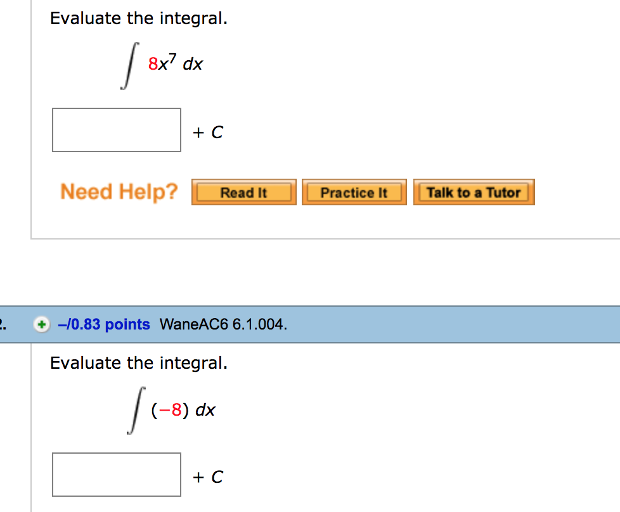Viewport: 620px width, 512px height.
Task: Click the WaneAC6 6.1.004 question code
Action: (x=223, y=324)
